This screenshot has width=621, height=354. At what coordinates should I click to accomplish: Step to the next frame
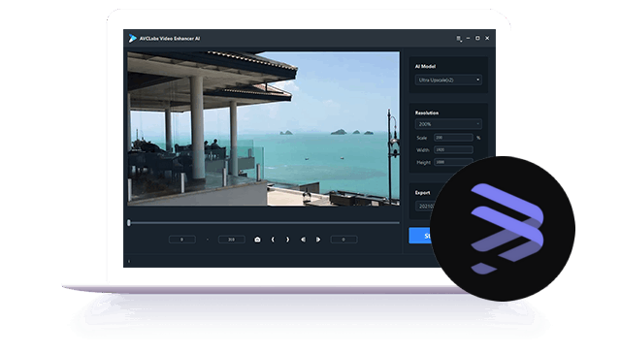[x=318, y=240]
